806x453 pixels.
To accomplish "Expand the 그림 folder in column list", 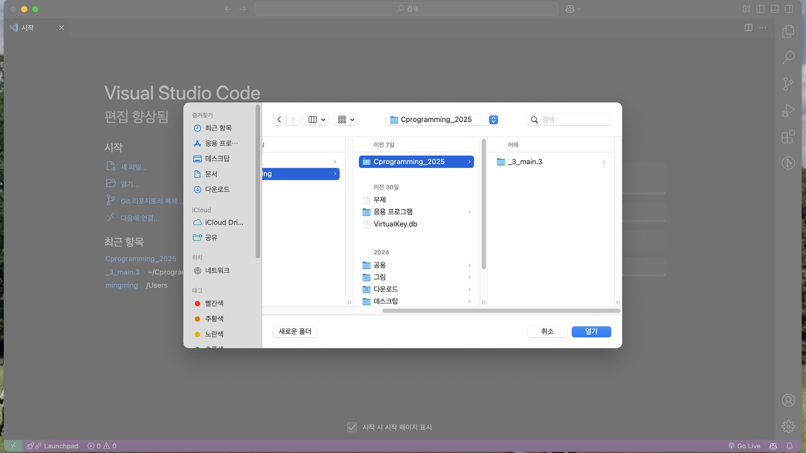I will point(469,277).
